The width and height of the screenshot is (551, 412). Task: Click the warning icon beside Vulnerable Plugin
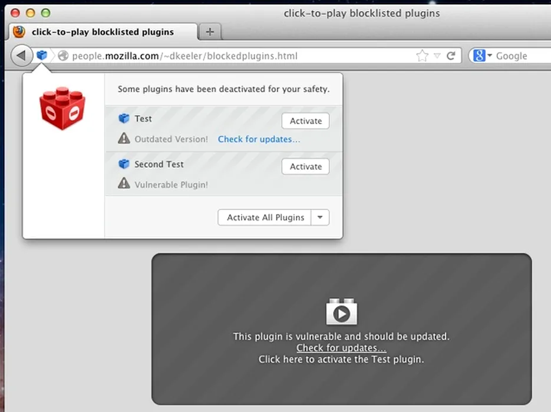pyautogui.click(x=124, y=184)
